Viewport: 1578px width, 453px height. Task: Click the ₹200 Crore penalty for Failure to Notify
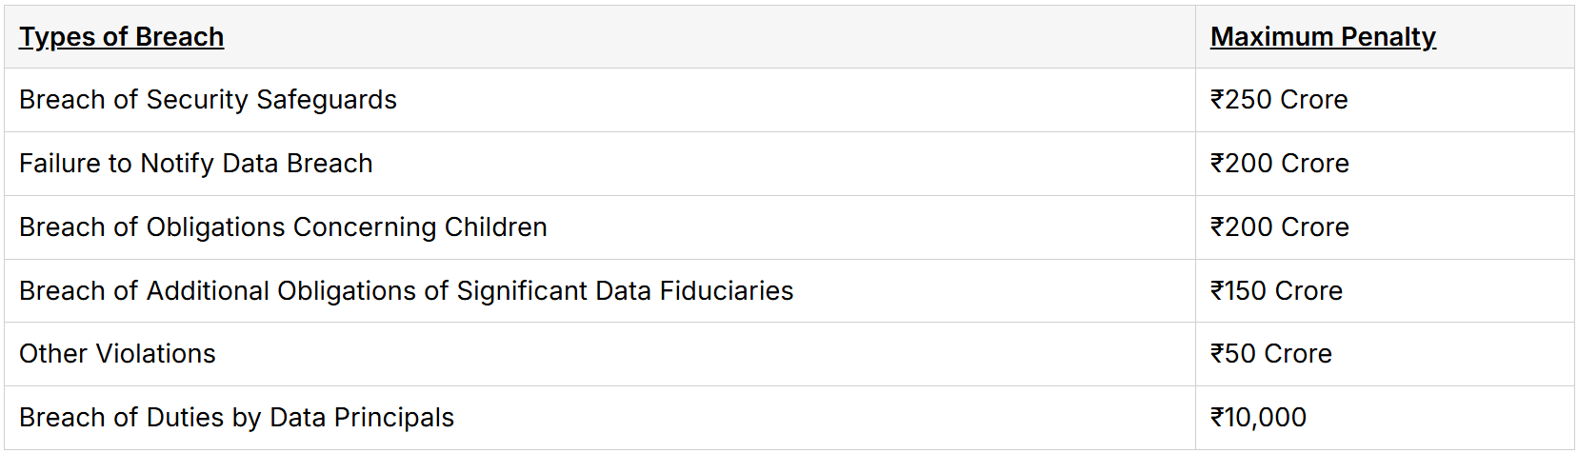click(x=1280, y=164)
